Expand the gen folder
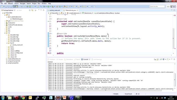The height and width of the screenshot is (100, 177). [x=5, y=21]
